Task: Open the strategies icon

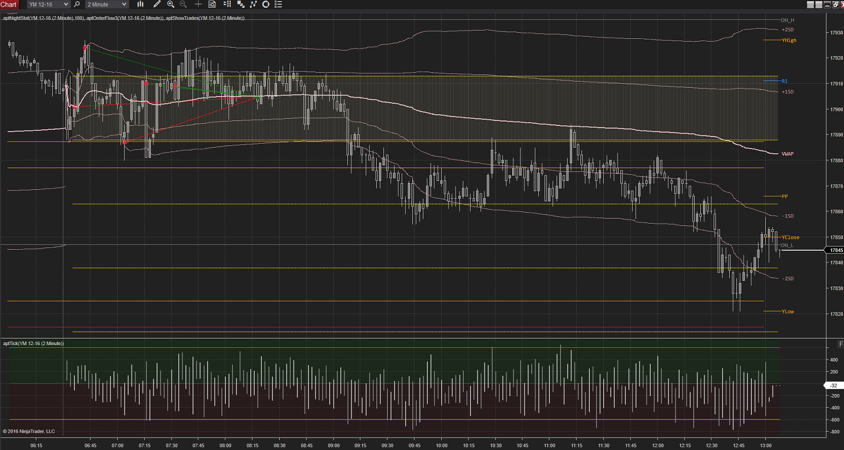Action: (266, 4)
